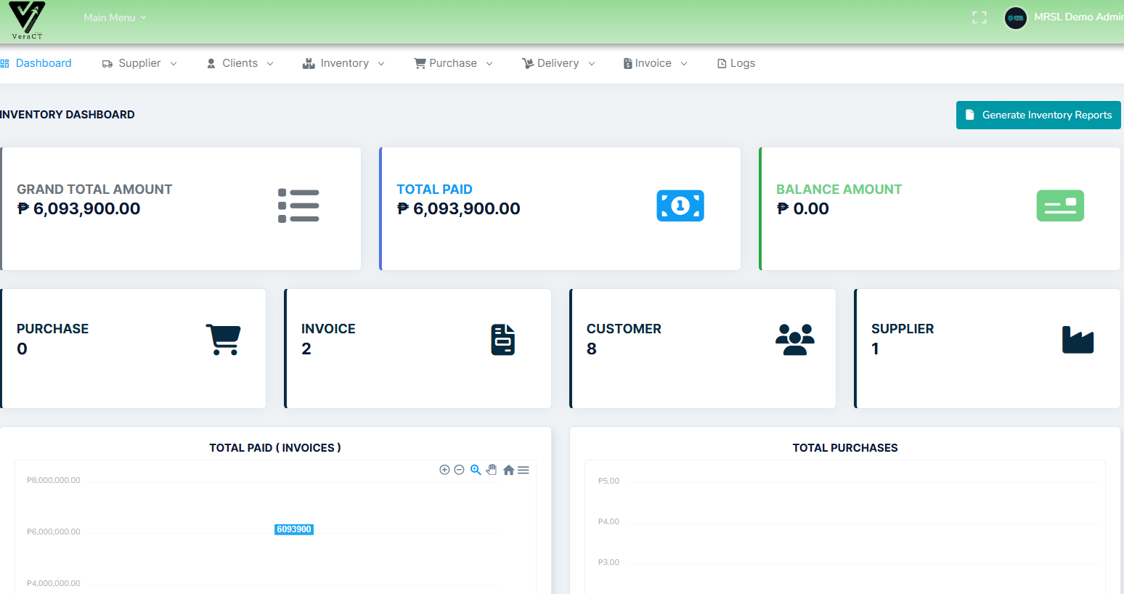
Task: Click the banknote icon on the Total Paid card
Action: click(x=680, y=206)
